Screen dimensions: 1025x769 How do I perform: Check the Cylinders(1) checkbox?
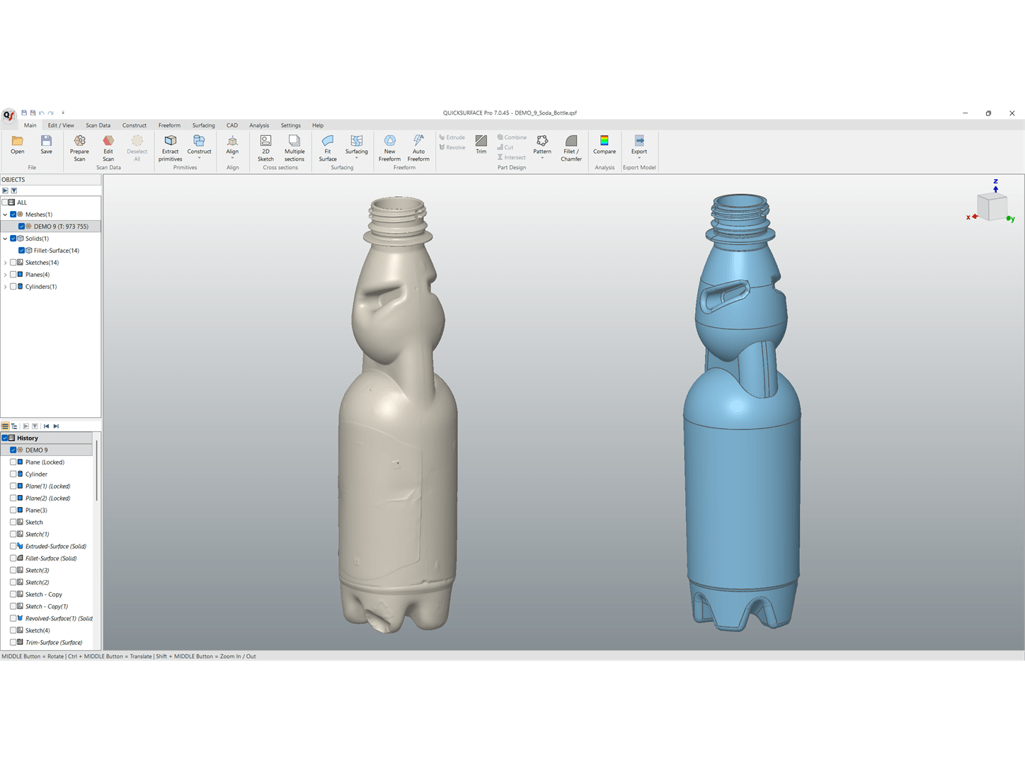[13, 287]
